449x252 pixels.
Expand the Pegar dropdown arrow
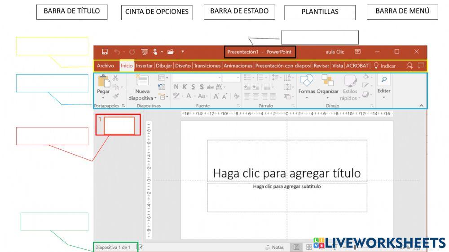point(103,98)
